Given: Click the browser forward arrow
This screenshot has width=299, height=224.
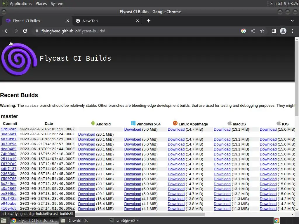Looking at the screenshot, I should pyautogui.click(x=16, y=31).
